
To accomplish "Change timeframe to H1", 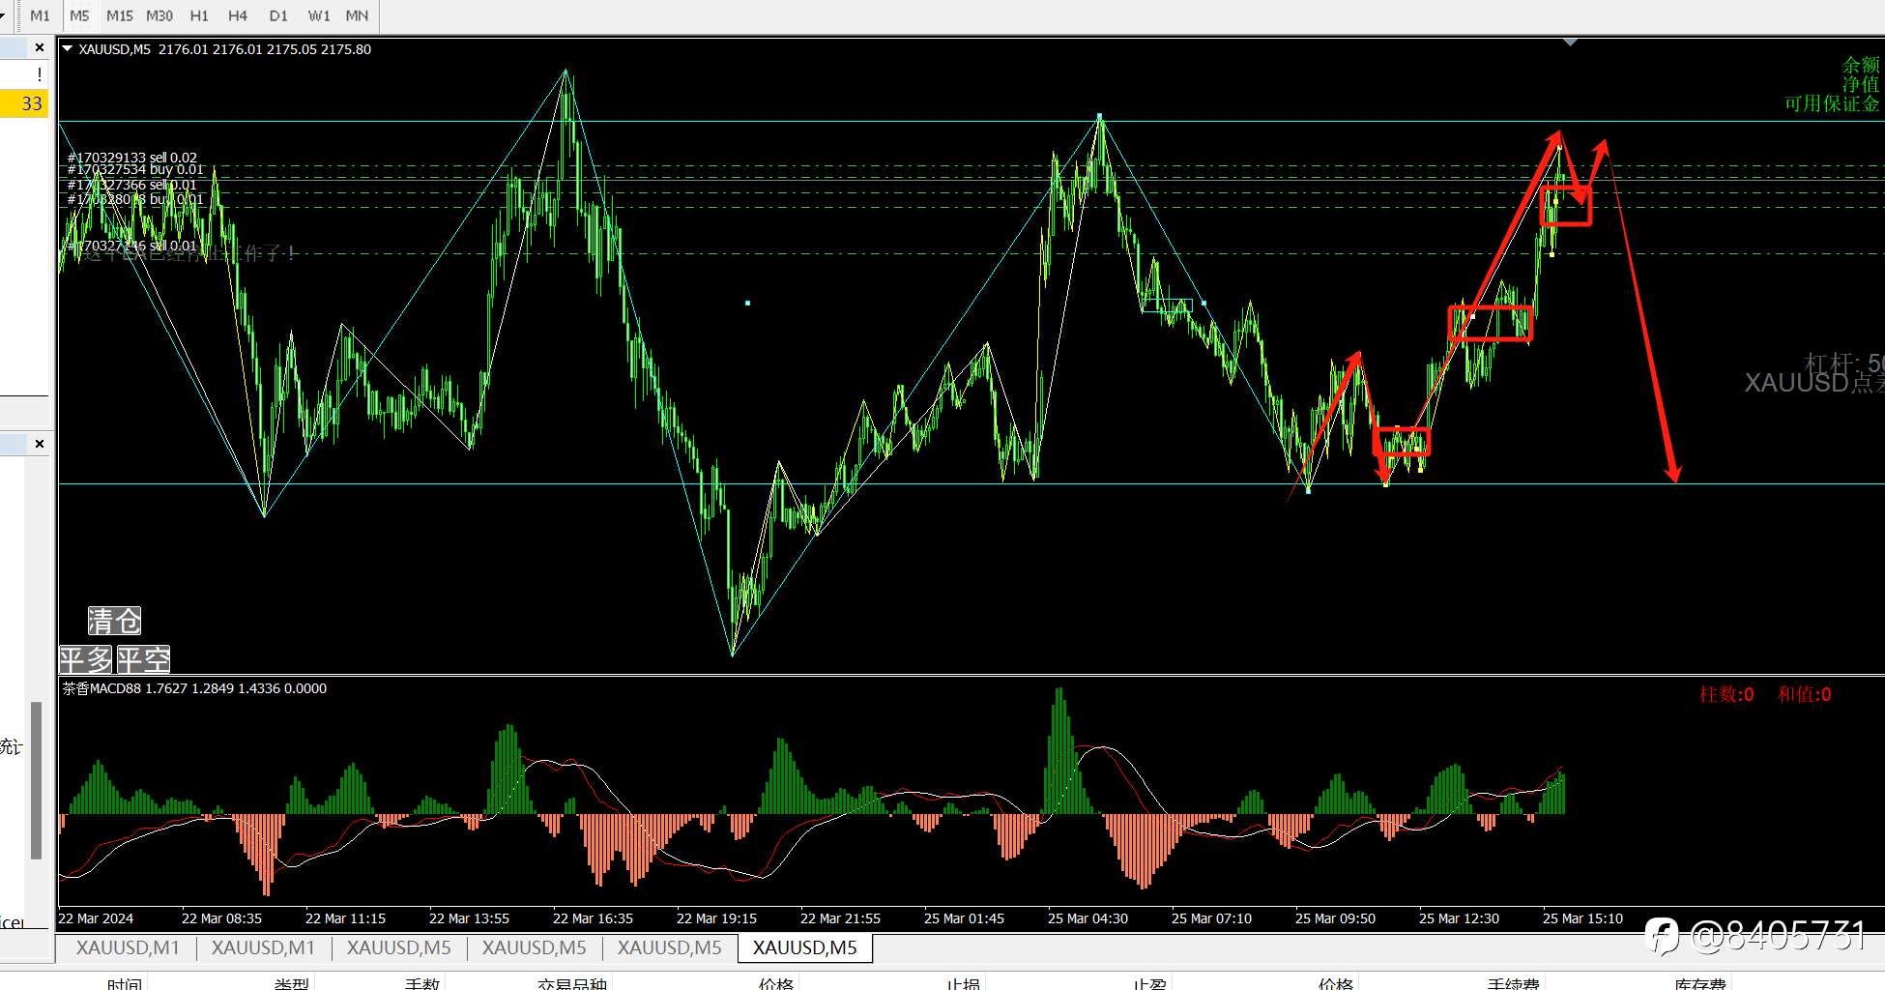I will point(199,15).
